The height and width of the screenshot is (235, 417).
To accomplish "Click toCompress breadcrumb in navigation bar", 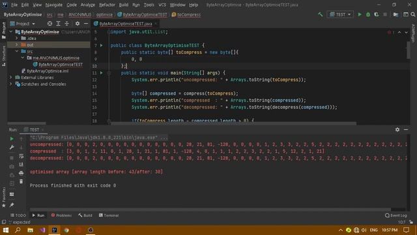I will tap(186, 14).
